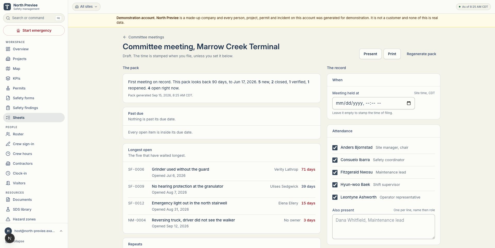Click the Also present text area
The image size is (495, 248).
click(383, 227)
